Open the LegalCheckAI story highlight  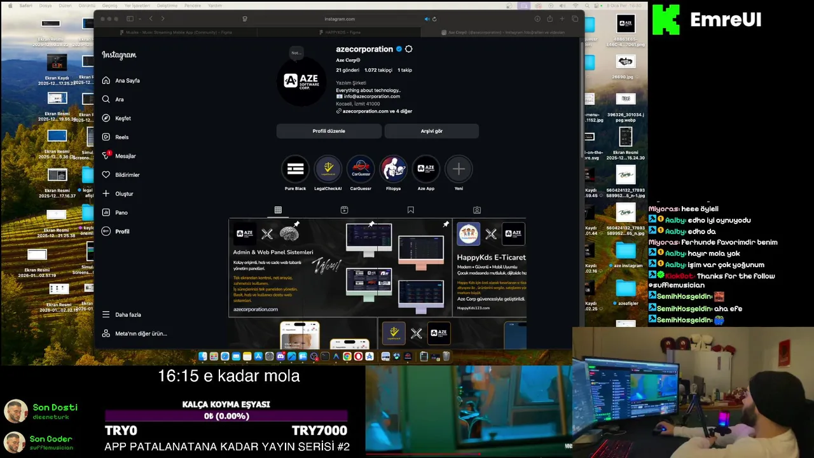tap(328, 169)
